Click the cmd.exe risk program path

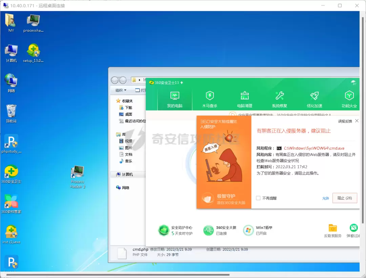coord(314,148)
